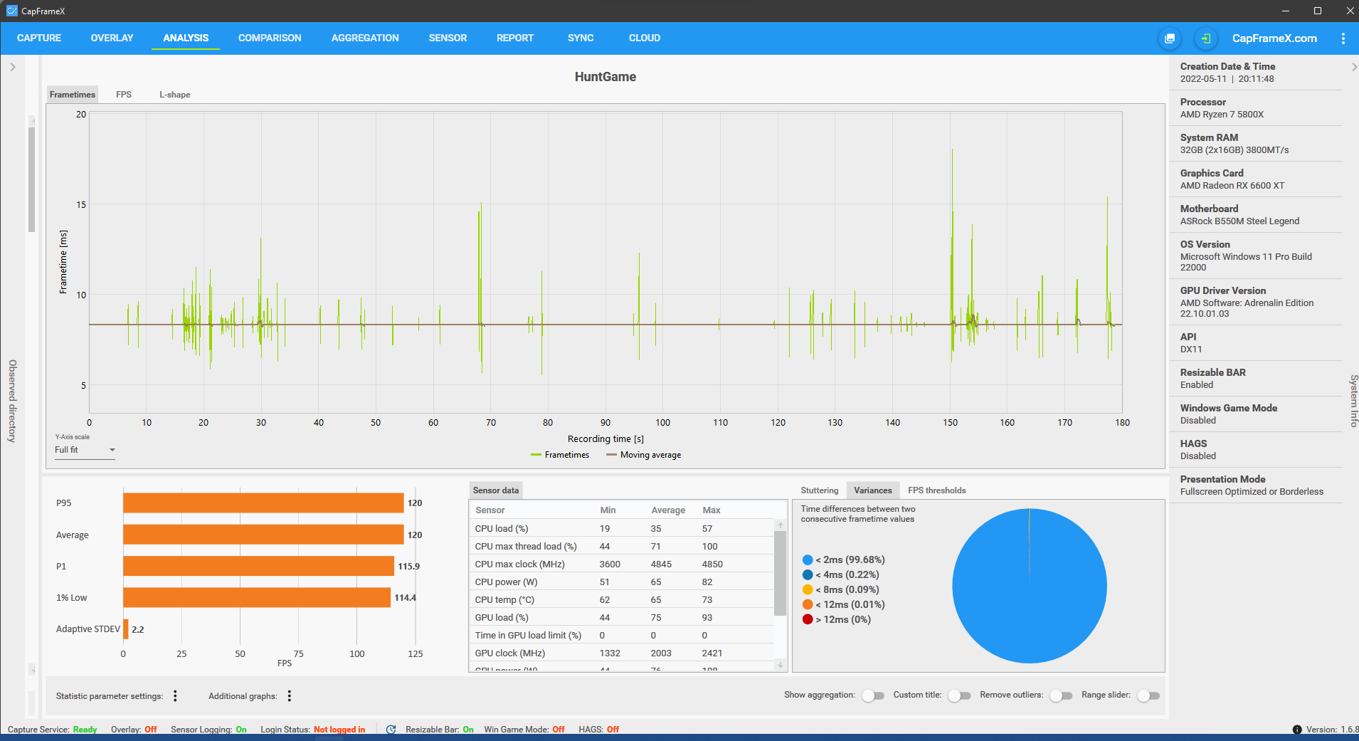1359x741 pixels.
Task: Toggle the Show aggregation switch
Action: pos(872,695)
